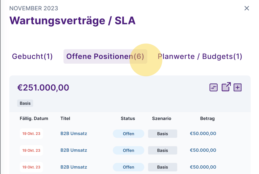
Task: Click the Offen status in first row
Action: 128,134
